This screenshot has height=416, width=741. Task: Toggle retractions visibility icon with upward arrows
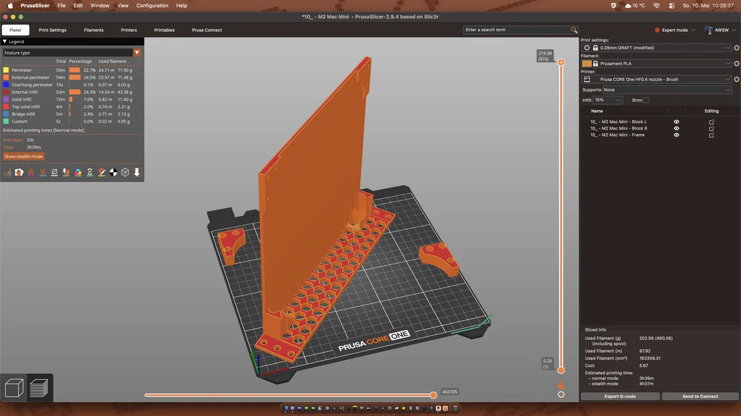[x=31, y=172]
